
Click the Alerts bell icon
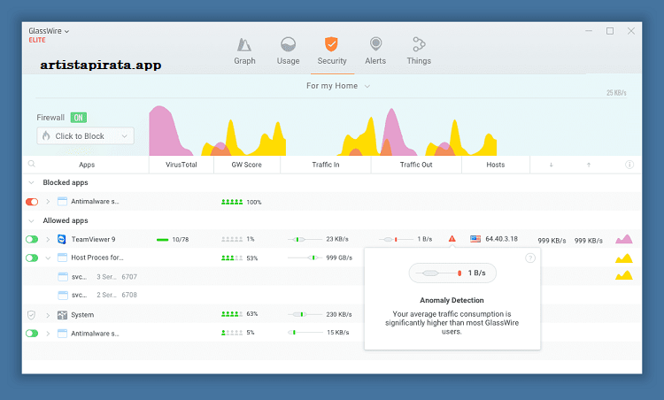[x=375, y=45]
